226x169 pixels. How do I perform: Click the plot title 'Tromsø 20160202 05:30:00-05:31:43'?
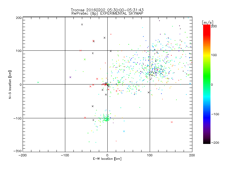click(x=107, y=10)
